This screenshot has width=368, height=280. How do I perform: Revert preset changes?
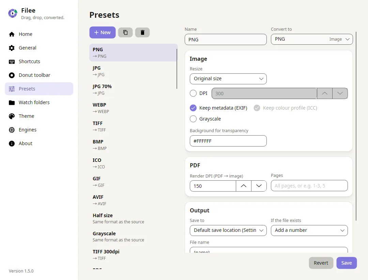321,263
